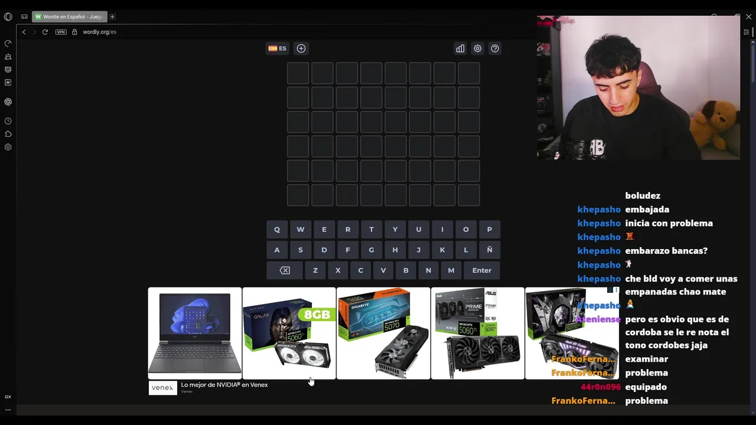Open the how-to-play help icon
Screen dimensions: 756x425
pyautogui.click(x=495, y=48)
